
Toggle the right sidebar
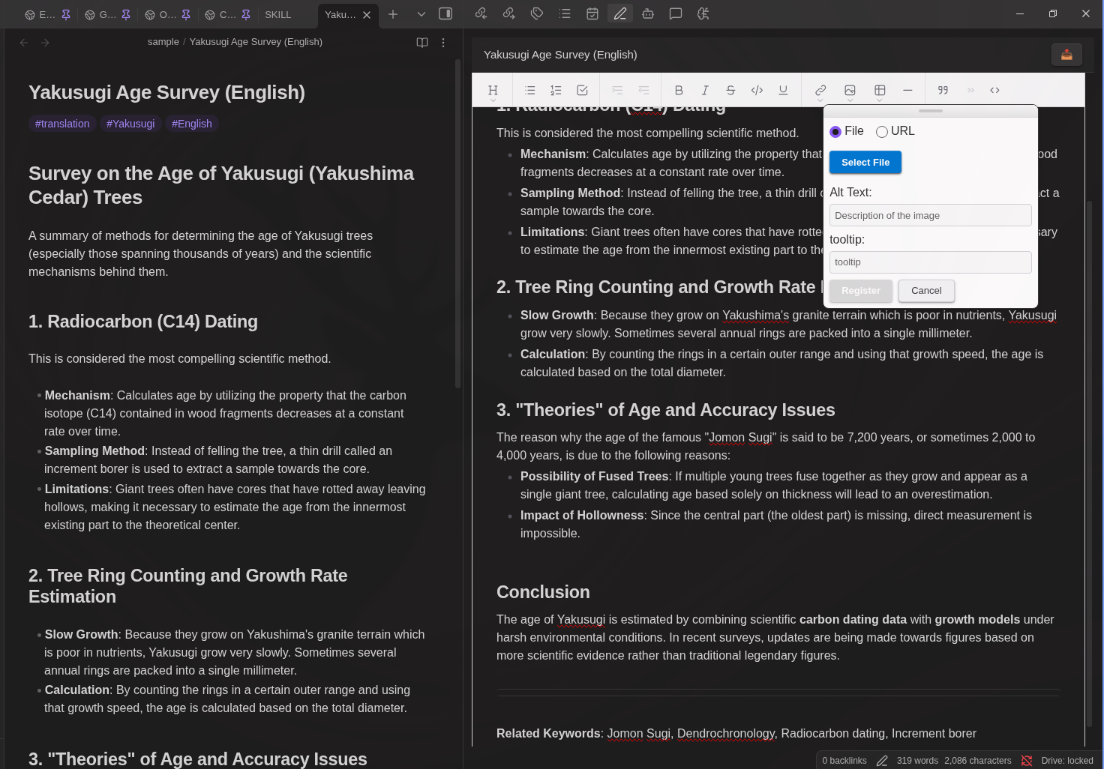point(445,13)
